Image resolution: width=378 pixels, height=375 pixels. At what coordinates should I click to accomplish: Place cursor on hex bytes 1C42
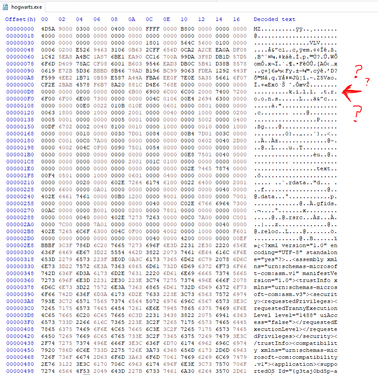pyautogui.click(x=48, y=57)
